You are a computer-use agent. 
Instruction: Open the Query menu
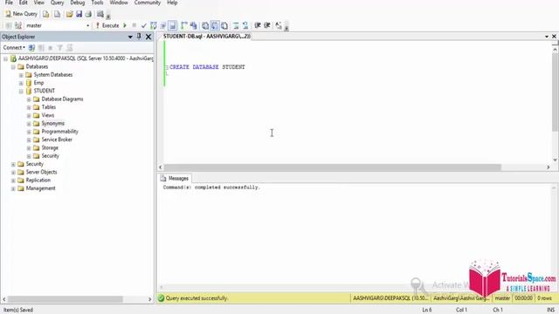(57, 3)
